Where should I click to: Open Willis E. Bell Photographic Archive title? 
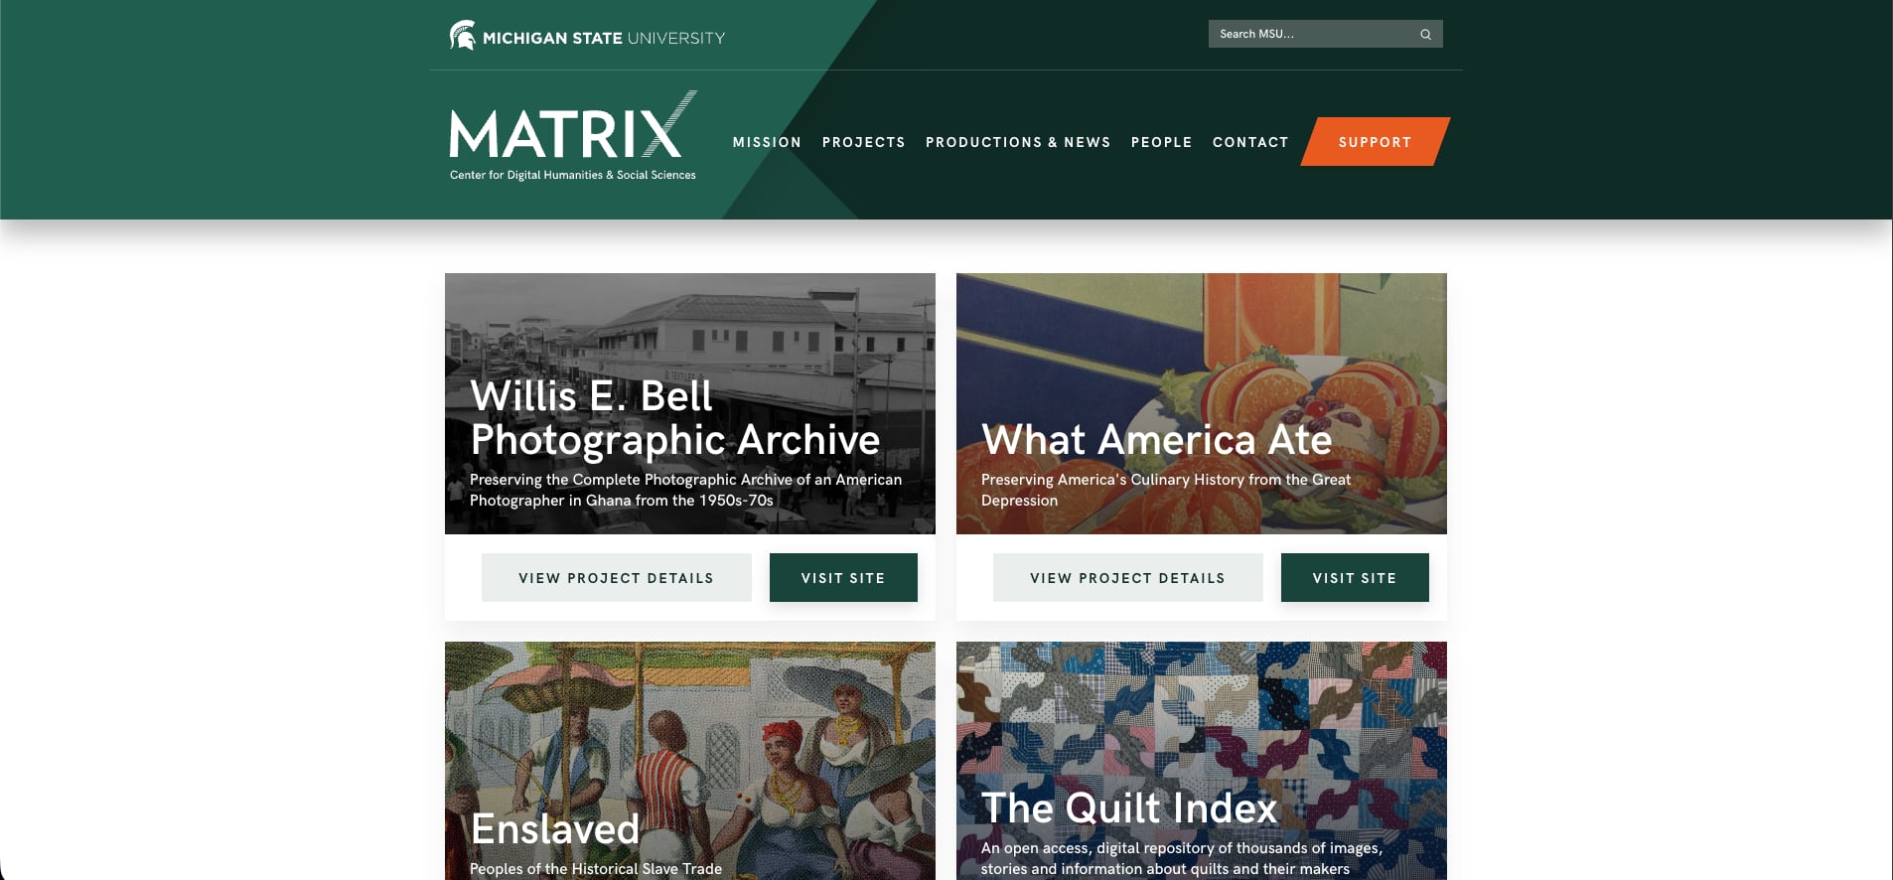[x=675, y=417]
